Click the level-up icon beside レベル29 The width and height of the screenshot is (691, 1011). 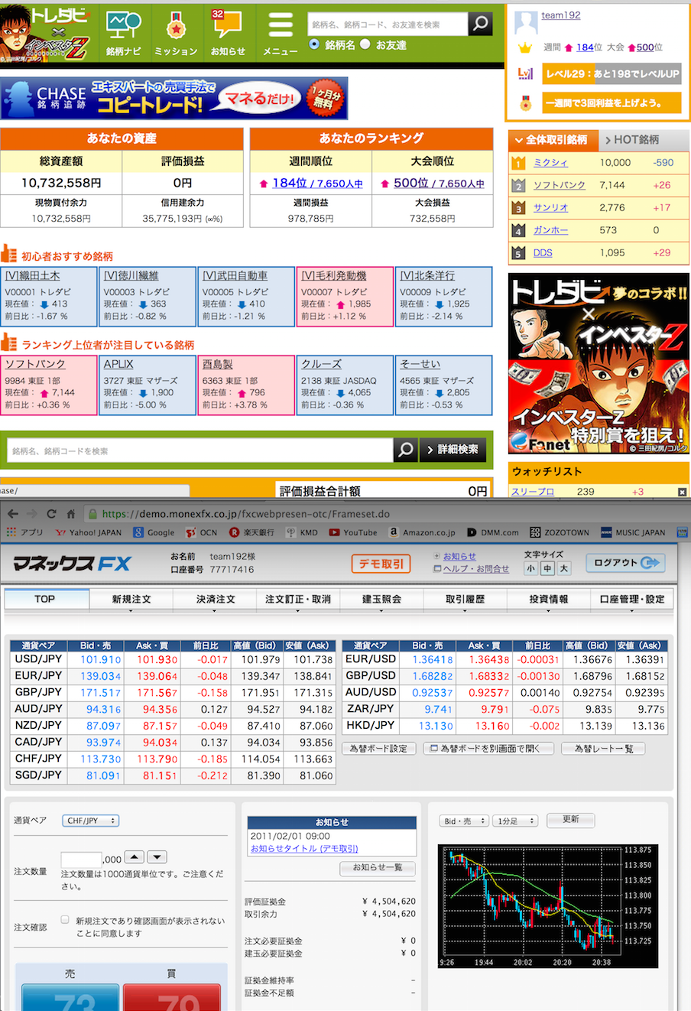pyautogui.click(x=525, y=74)
